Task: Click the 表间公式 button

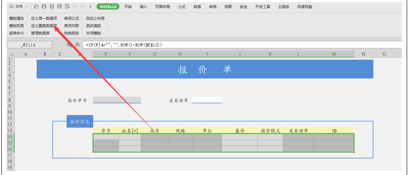Action: [71, 18]
